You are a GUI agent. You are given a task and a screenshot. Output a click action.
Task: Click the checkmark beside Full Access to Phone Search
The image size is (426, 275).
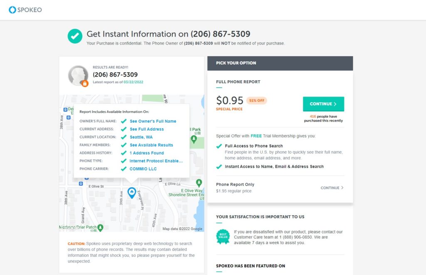pos(219,146)
